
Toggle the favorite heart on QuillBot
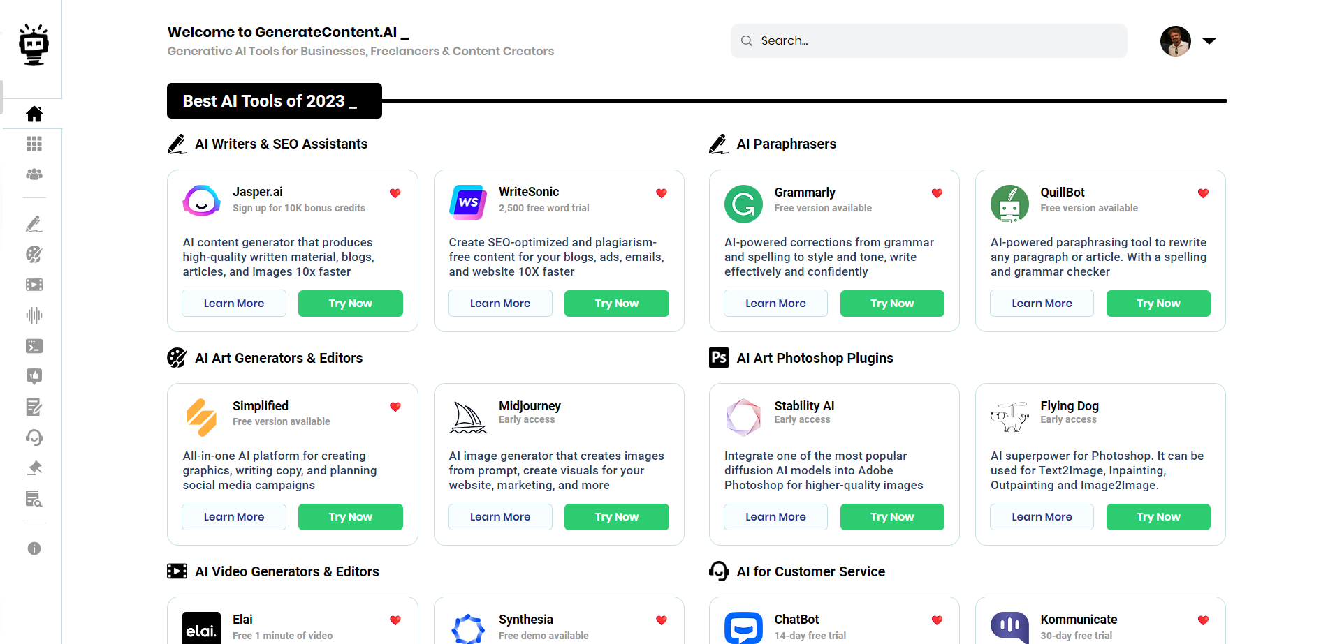[x=1203, y=193]
